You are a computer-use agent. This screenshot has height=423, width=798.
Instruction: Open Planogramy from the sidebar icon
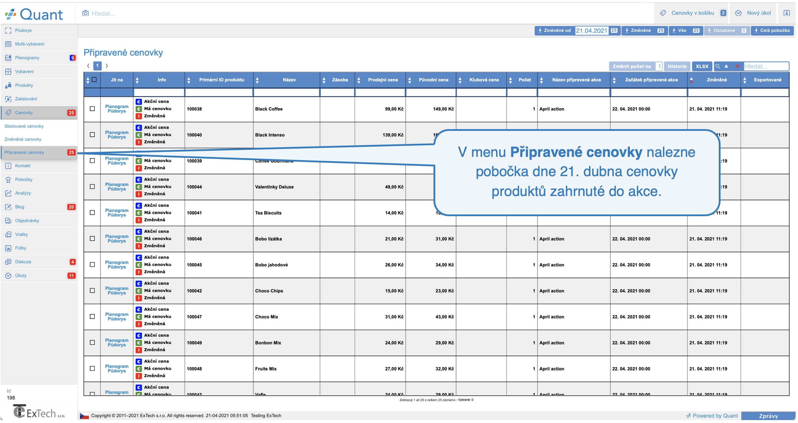[8, 58]
